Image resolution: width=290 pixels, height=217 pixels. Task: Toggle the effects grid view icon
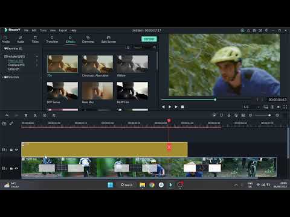[x=127, y=48]
